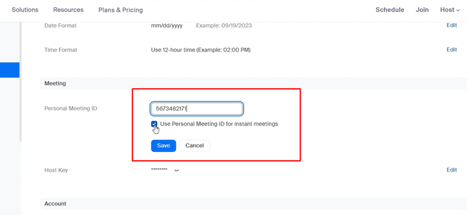This screenshot has height=215, width=467.
Task: Edit the Time Format setting
Action: 451,49
